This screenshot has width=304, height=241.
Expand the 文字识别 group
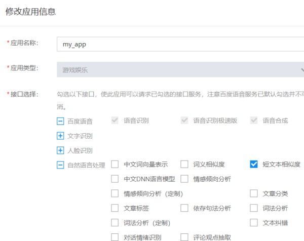60,136
